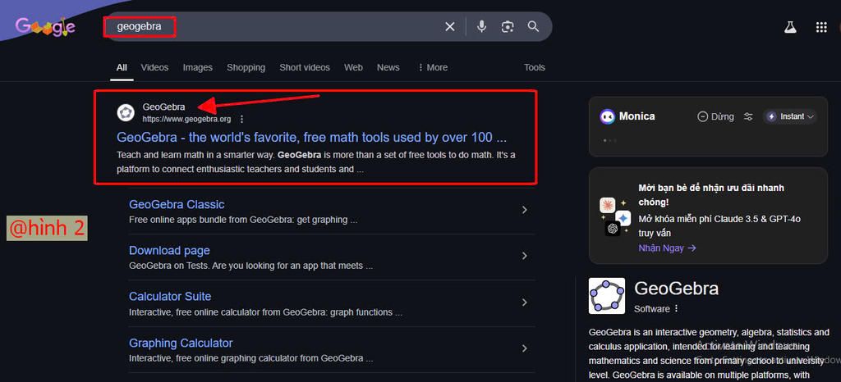Open the GeoGebra Classic sitelink
841x382 pixels.
pyautogui.click(x=177, y=204)
